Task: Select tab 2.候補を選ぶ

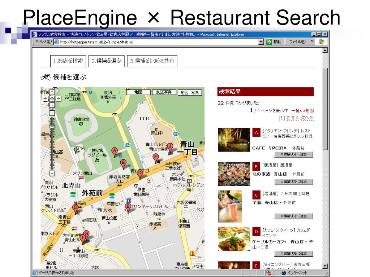Action: point(107,61)
